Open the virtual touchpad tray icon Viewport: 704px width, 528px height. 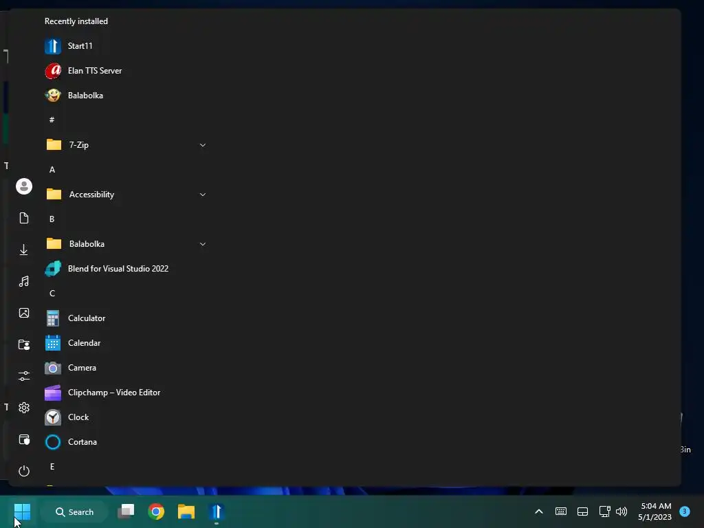(x=582, y=511)
